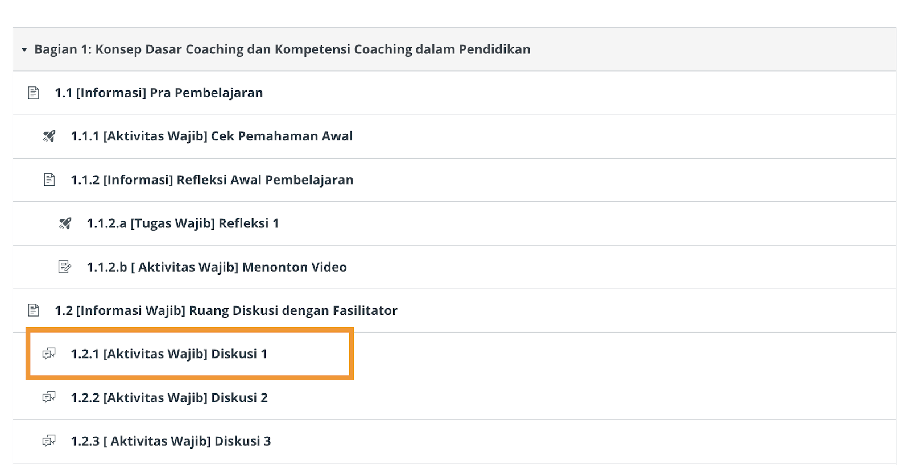Open 1.2 Ruang Diskusi dengan Fasilitator
910x465 pixels.
coord(226,310)
